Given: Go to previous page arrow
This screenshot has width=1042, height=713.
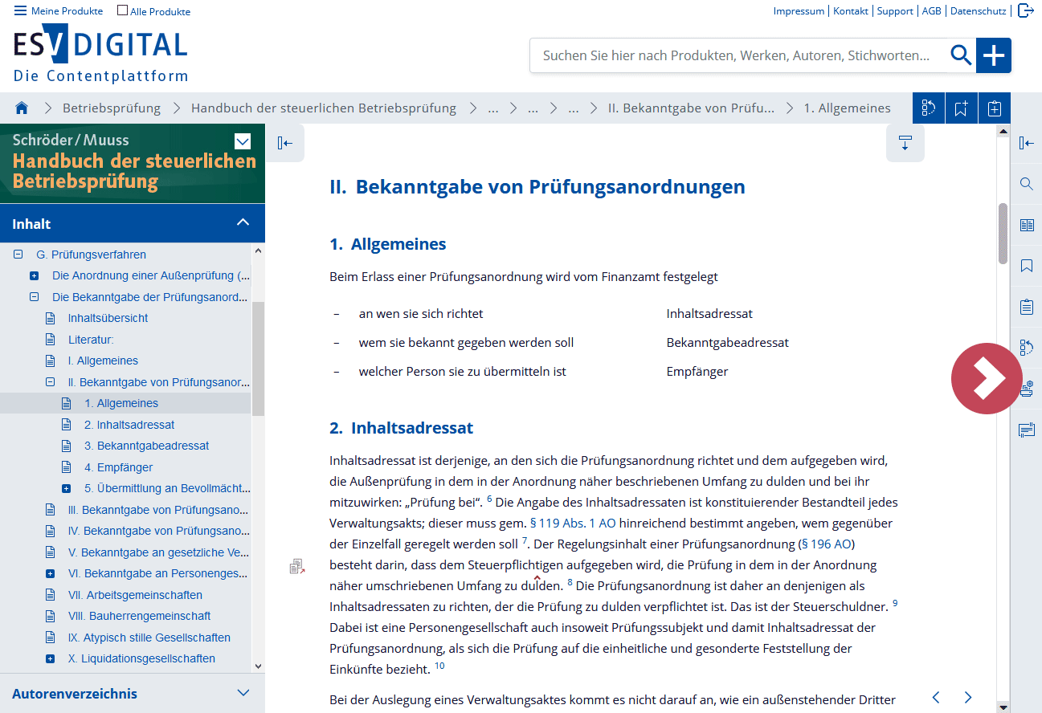Looking at the screenshot, I should [936, 697].
